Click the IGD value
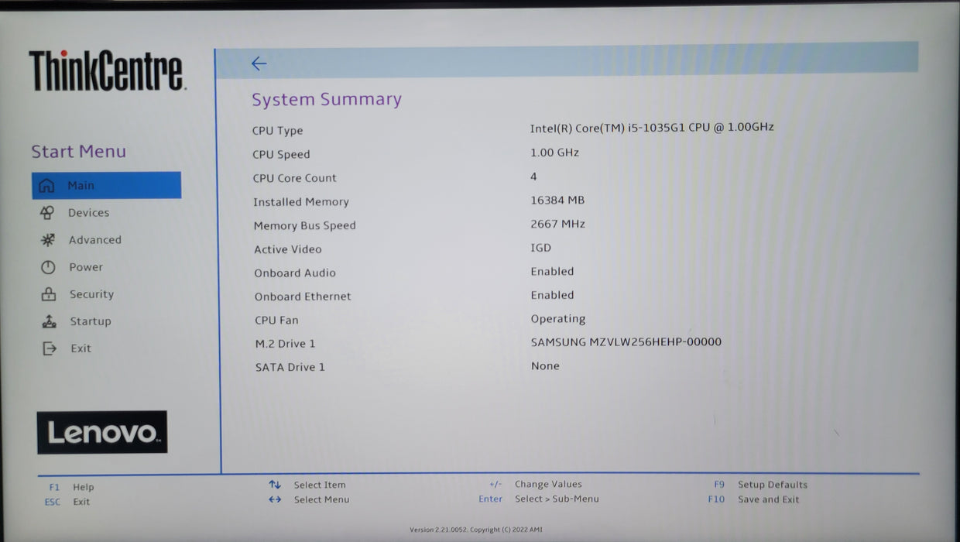 [540, 248]
